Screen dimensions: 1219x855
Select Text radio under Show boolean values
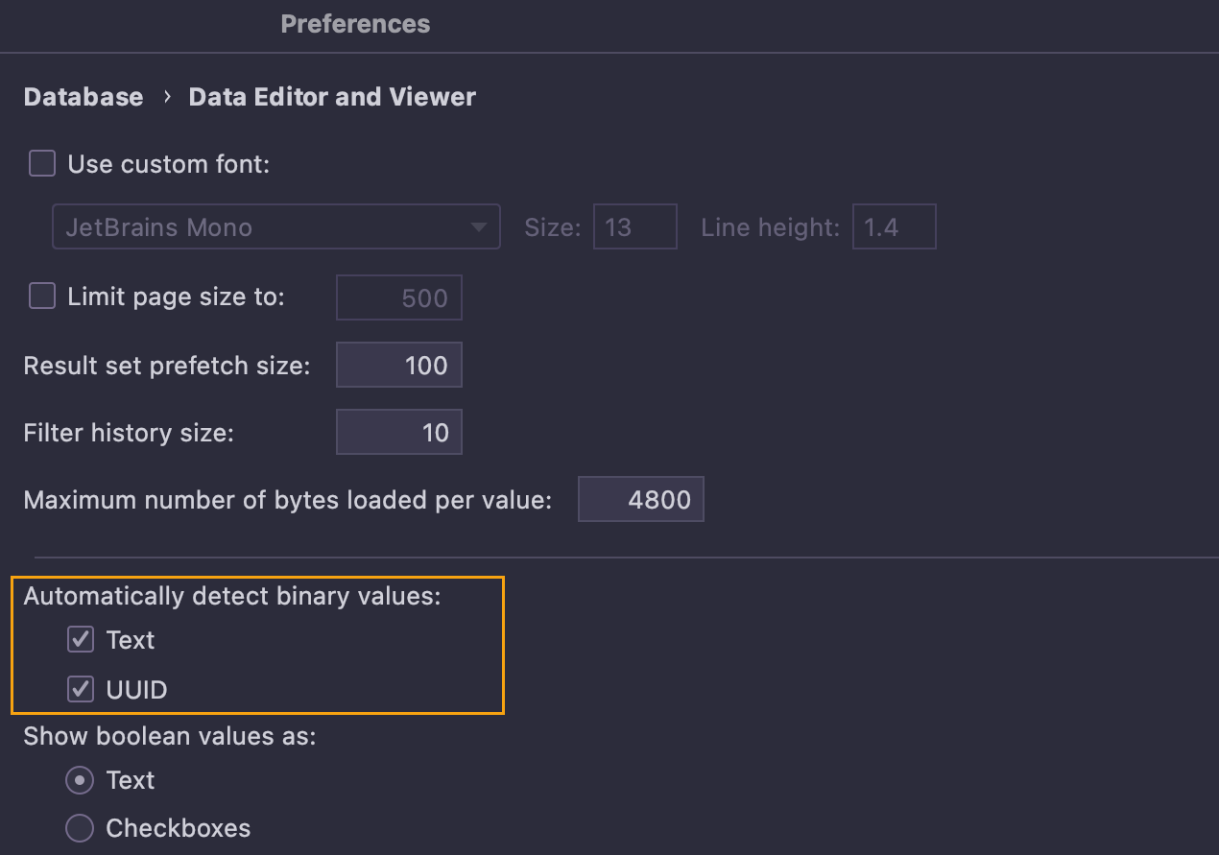pos(80,780)
